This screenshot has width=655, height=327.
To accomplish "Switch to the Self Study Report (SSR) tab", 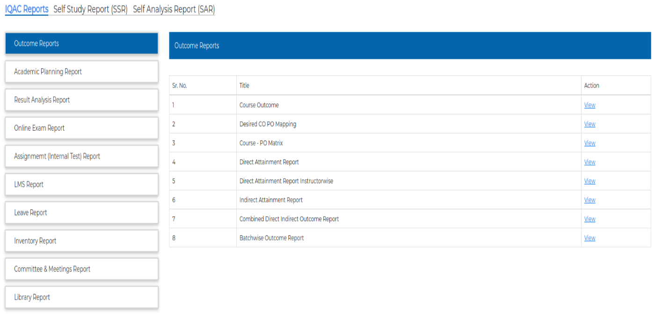I will 90,9.
